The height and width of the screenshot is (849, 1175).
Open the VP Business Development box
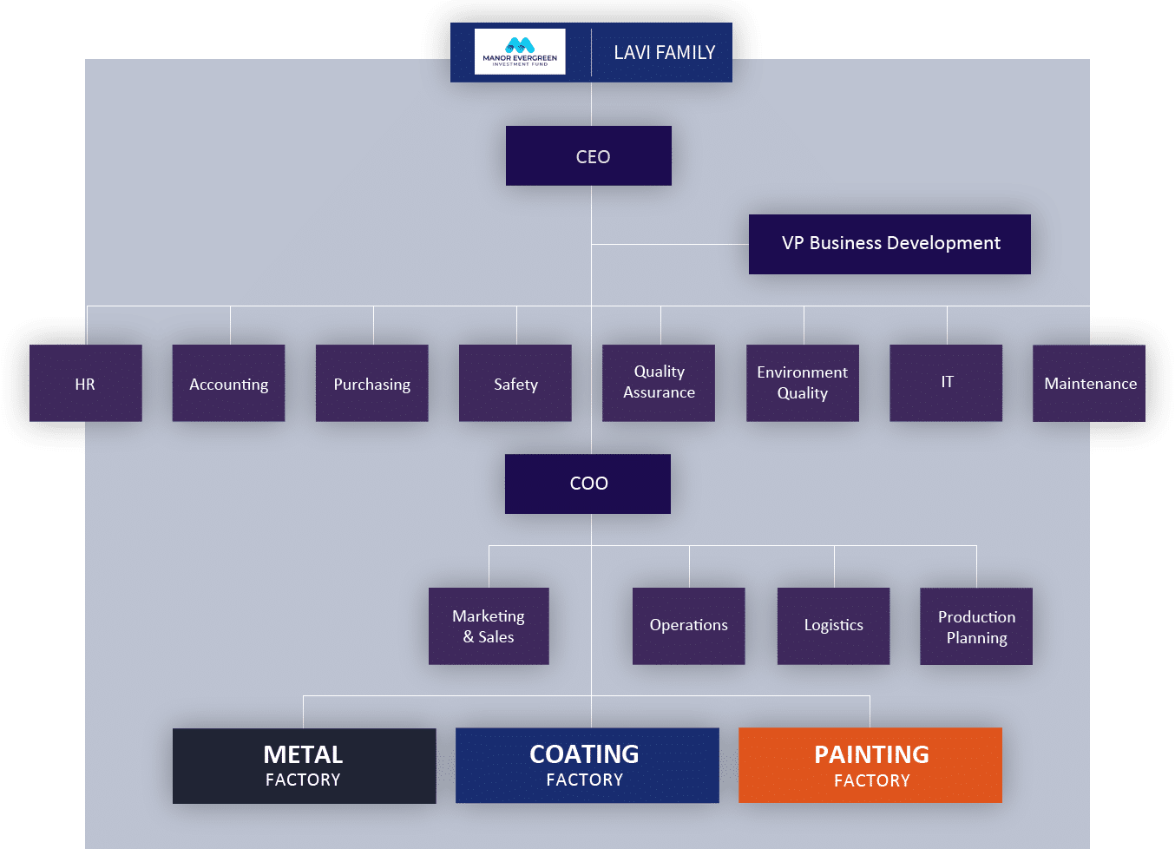pos(889,244)
